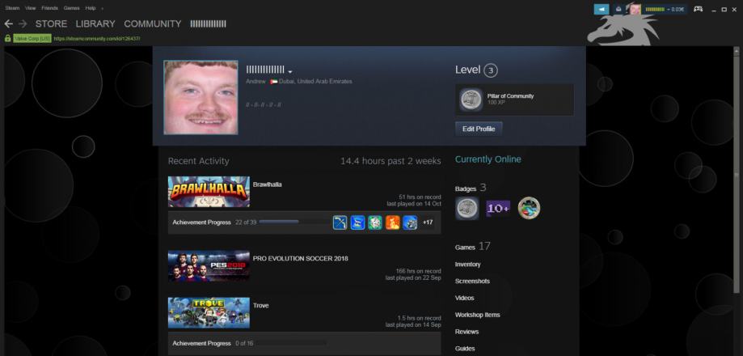Switch to the STORE tab
This screenshot has height=356, width=743.
[x=51, y=23]
